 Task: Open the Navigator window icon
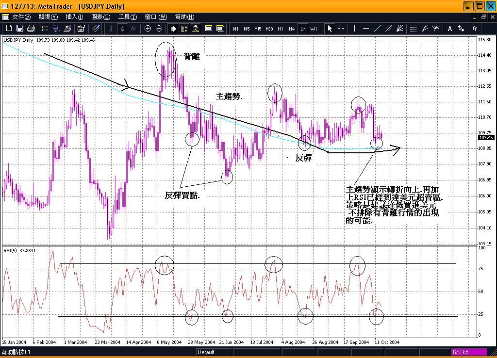[56, 29]
